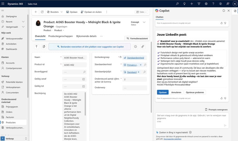Remove Primaire eenheid lookup value
238x141 pixels.
click(141, 65)
